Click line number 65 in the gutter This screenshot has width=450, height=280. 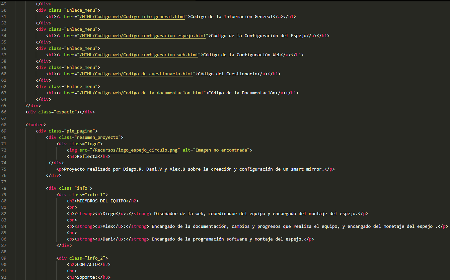(x=4, y=106)
